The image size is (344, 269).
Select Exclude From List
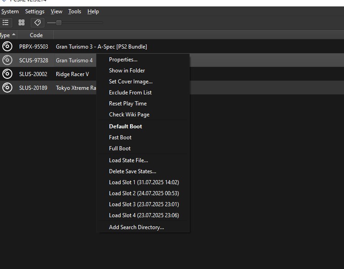click(x=143, y=93)
